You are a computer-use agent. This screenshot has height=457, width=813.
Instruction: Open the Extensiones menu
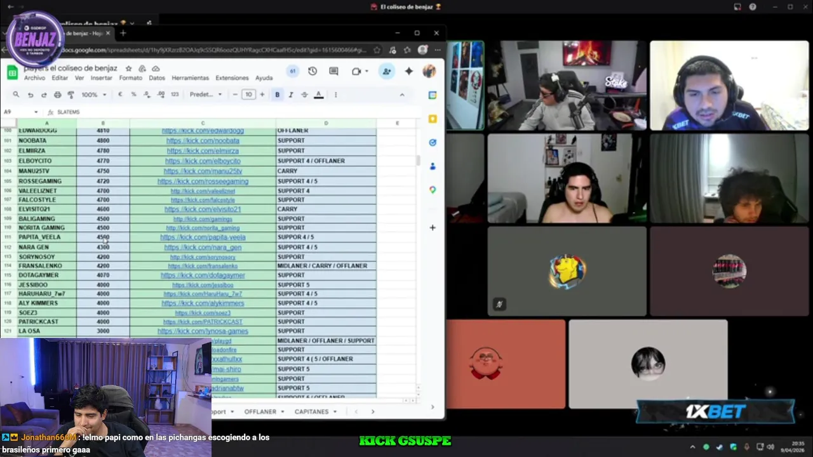point(232,78)
